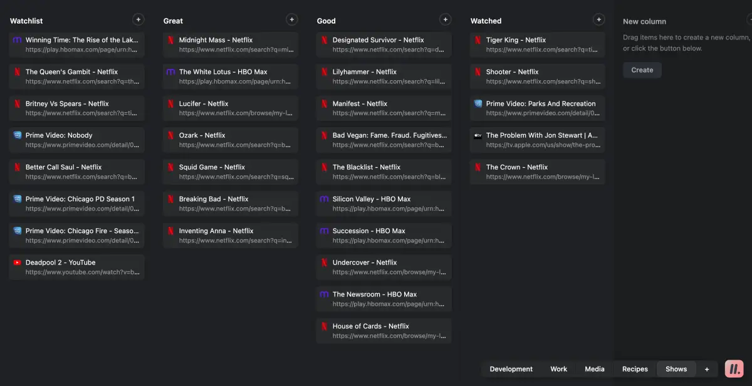Click the HBO Max icon beside Succession

click(325, 231)
